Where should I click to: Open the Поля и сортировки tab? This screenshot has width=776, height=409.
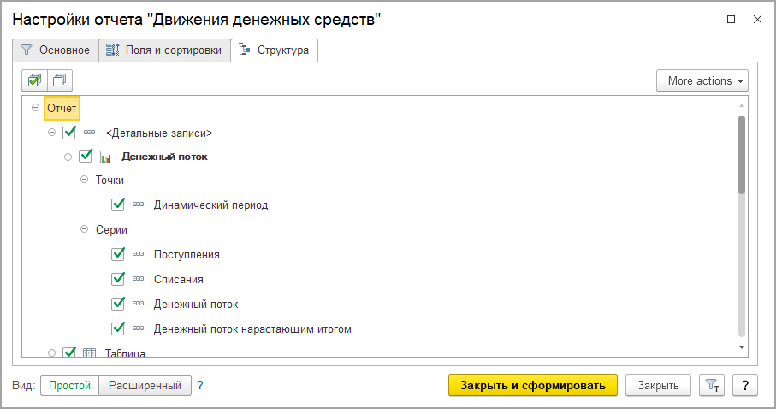click(164, 50)
